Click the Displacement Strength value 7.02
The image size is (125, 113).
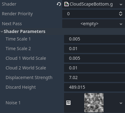pyautogui.click(x=73, y=78)
